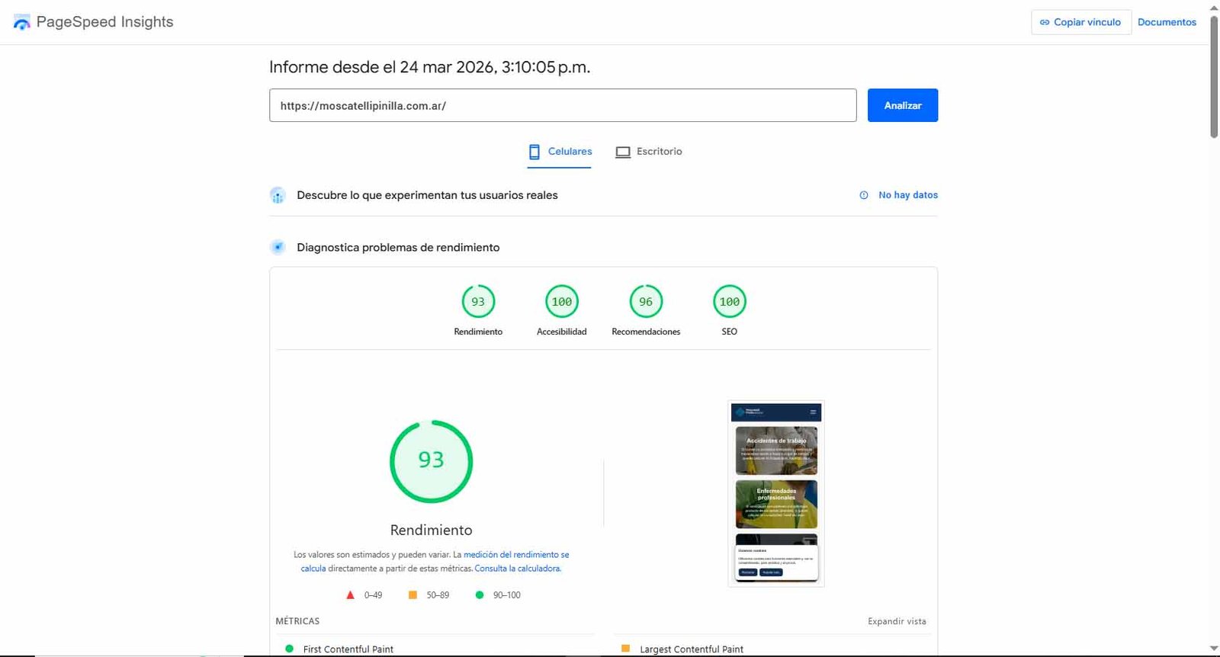This screenshot has height=657, width=1220.
Task: Click the Expandir vista toggle
Action: point(897,621)
